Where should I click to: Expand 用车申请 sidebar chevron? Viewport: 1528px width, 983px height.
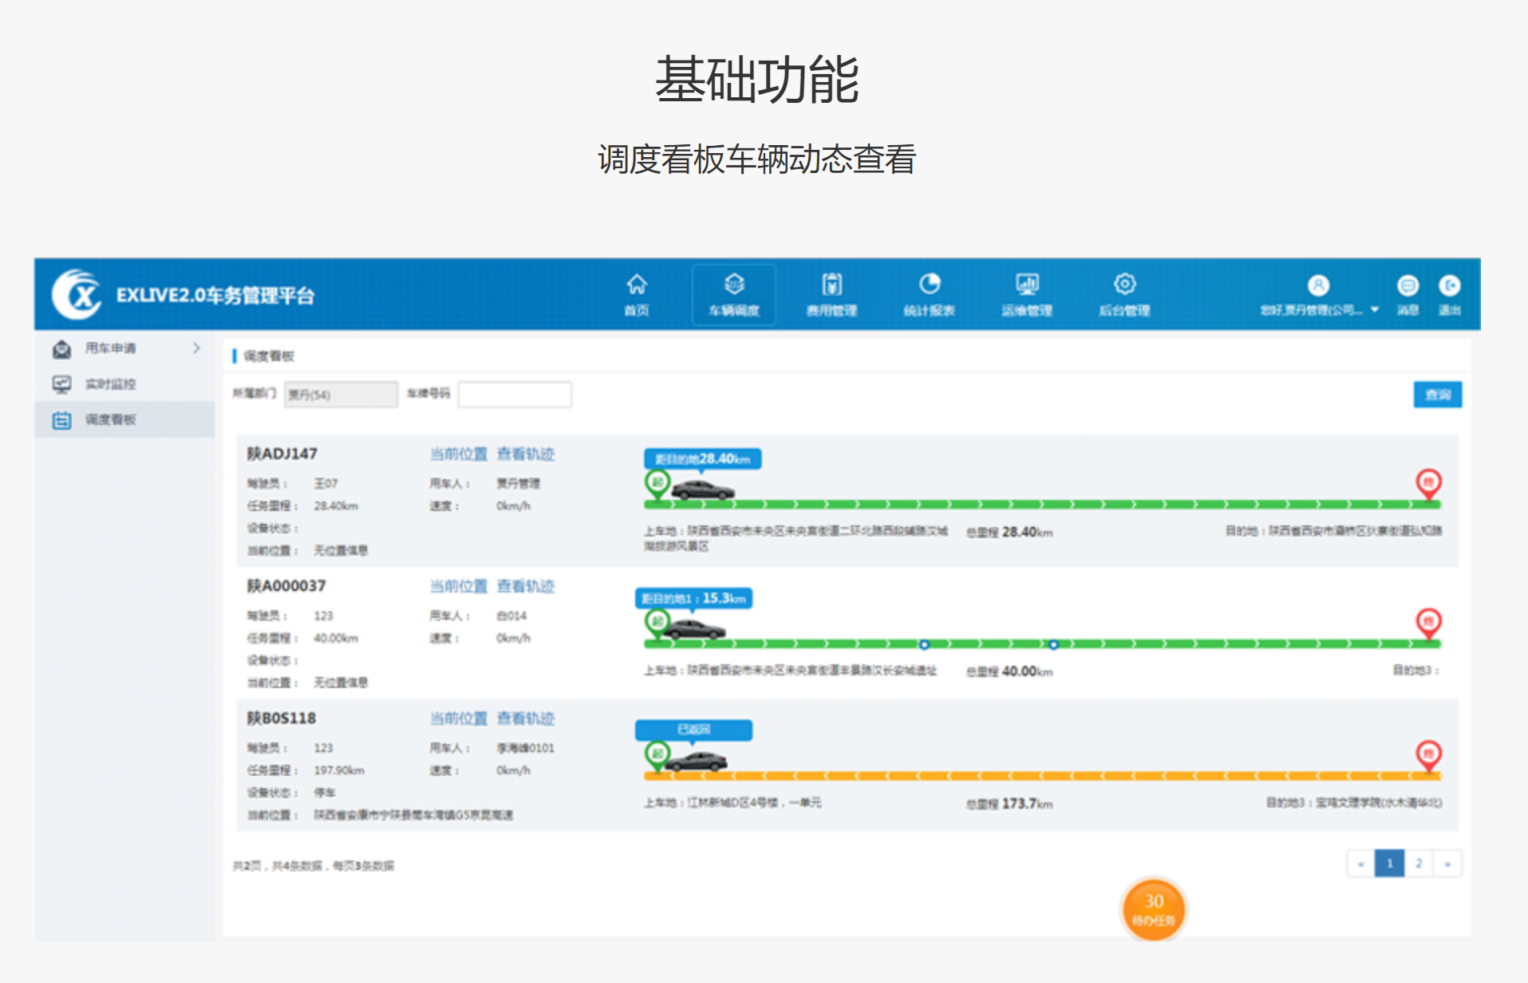pos(196,348)
